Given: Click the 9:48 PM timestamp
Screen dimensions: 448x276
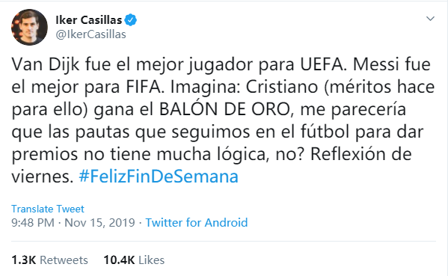Looking at the screenshot, I should click(33, 223).
